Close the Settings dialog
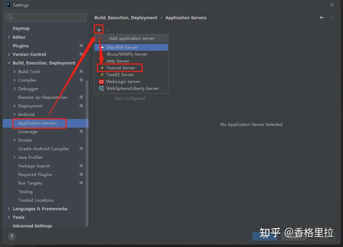Viewport: 343px width, 247px height. click(332, 5)
